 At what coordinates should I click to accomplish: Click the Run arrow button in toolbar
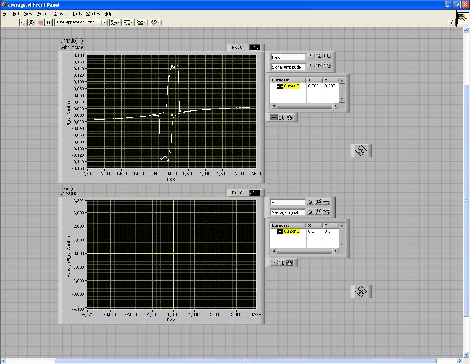(23, 22)
